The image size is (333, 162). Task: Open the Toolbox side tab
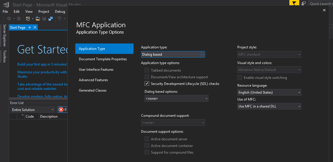pos(4,57)
